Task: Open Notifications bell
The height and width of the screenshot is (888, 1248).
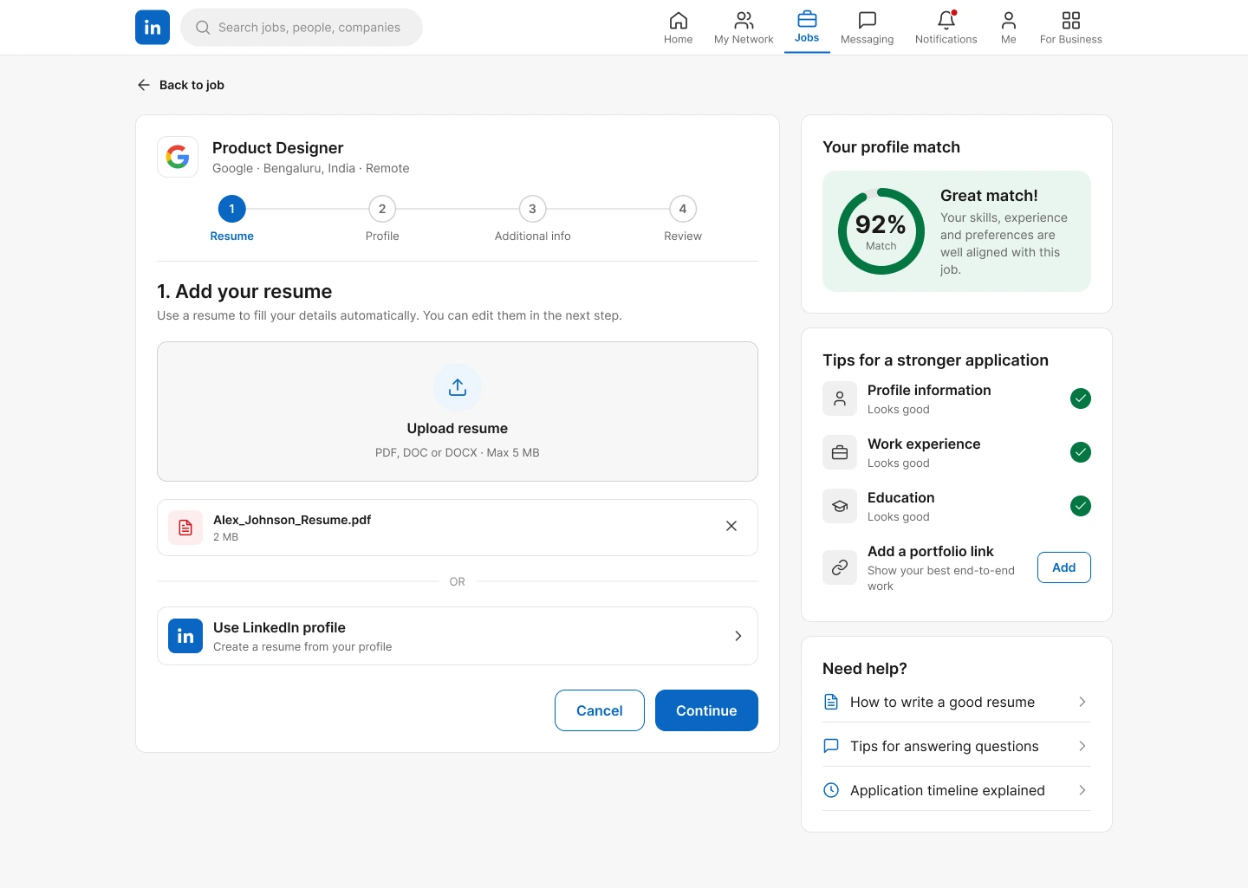Action: (946, 28)
